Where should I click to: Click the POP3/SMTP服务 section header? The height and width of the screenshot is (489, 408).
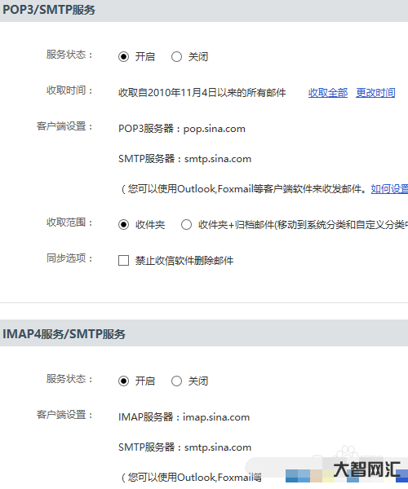point(49,10)
